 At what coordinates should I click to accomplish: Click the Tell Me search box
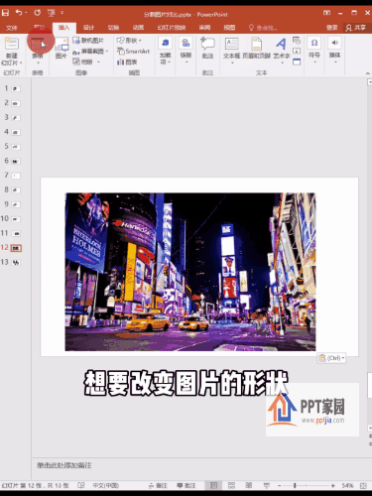point(263,28)
